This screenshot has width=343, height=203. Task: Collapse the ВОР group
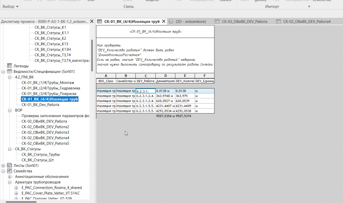click(10, 110)
